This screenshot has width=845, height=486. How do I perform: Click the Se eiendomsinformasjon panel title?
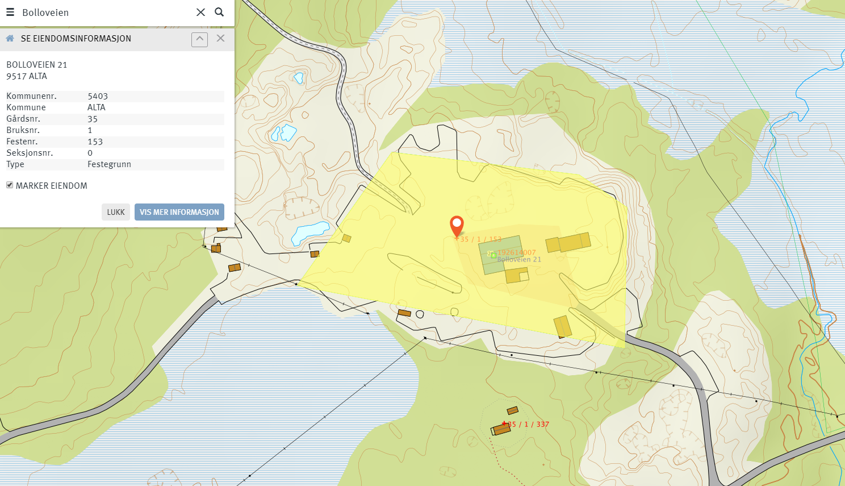tap(76, 39)
